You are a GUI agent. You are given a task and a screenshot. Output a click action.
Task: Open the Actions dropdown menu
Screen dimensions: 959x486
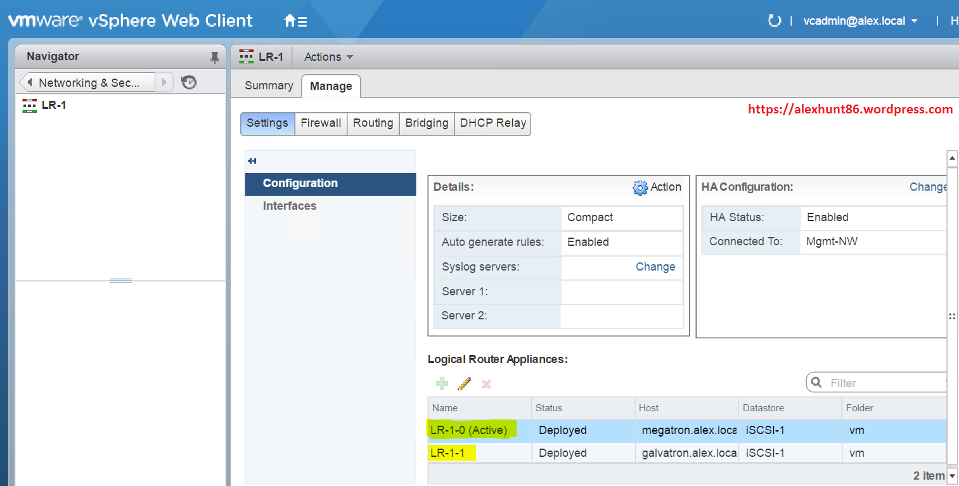pyautogui.click(x=328, y=57)
